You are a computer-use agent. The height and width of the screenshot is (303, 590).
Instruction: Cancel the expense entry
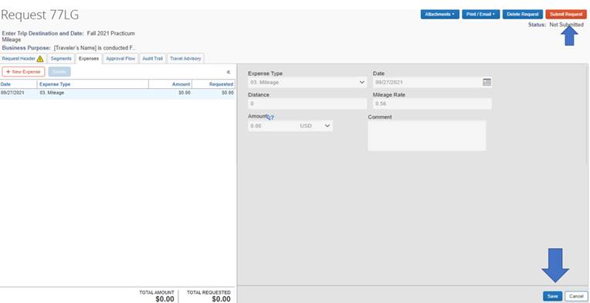pyautogui.click(x=576, y=296)
